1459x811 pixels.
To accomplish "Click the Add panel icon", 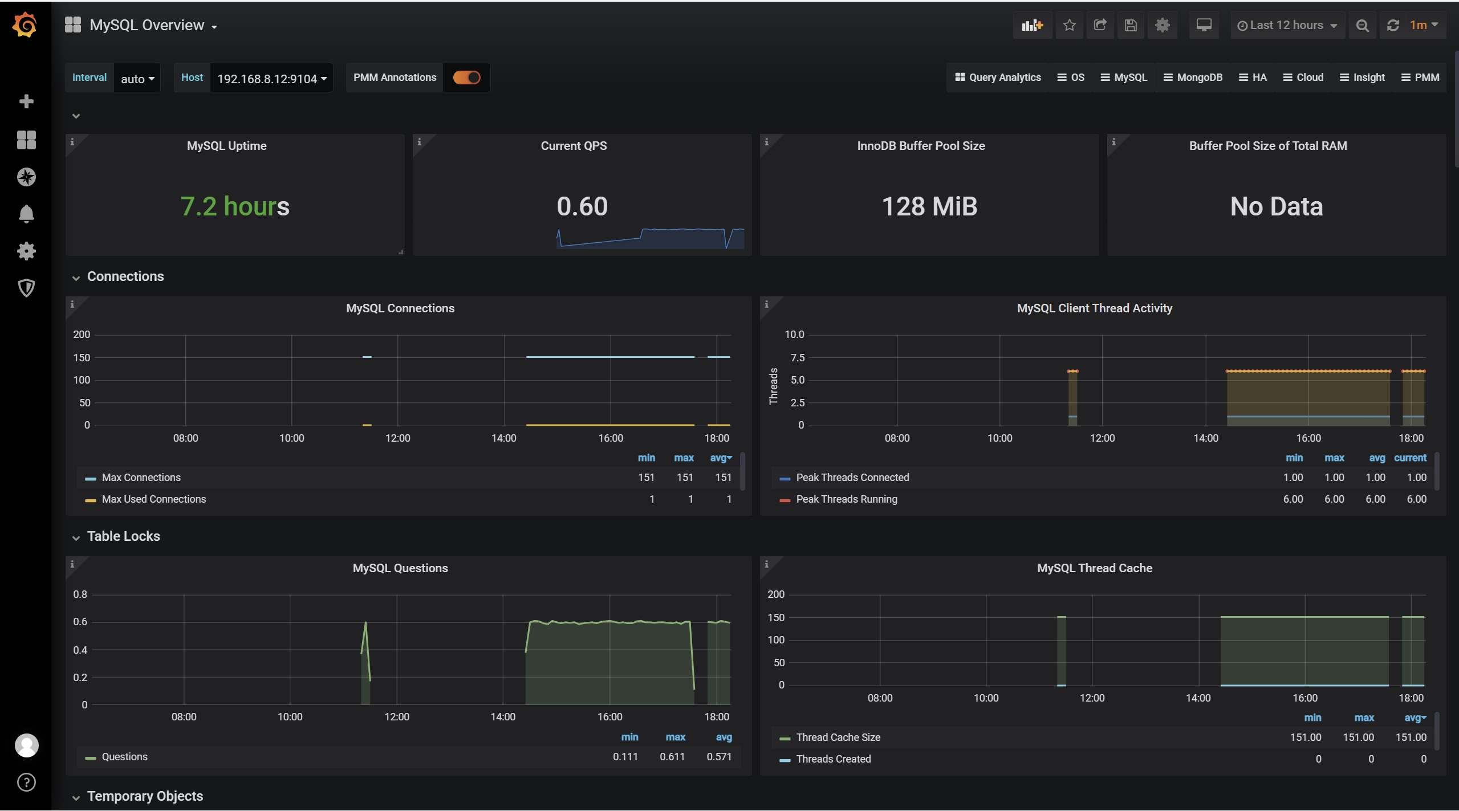I will [1033, 25].
